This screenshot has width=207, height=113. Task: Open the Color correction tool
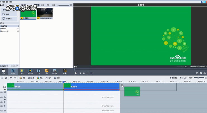coord(40,78)
